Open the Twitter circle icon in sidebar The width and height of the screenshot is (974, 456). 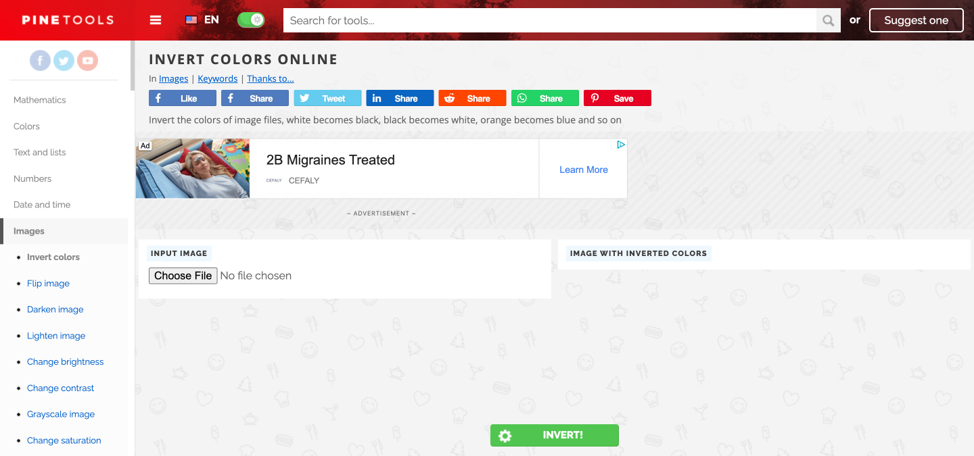point(64,61)
